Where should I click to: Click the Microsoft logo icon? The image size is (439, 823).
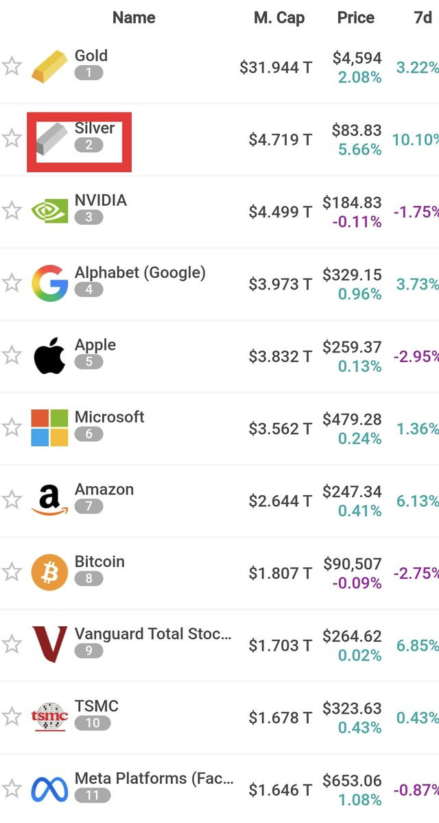[x=50, y=428]
